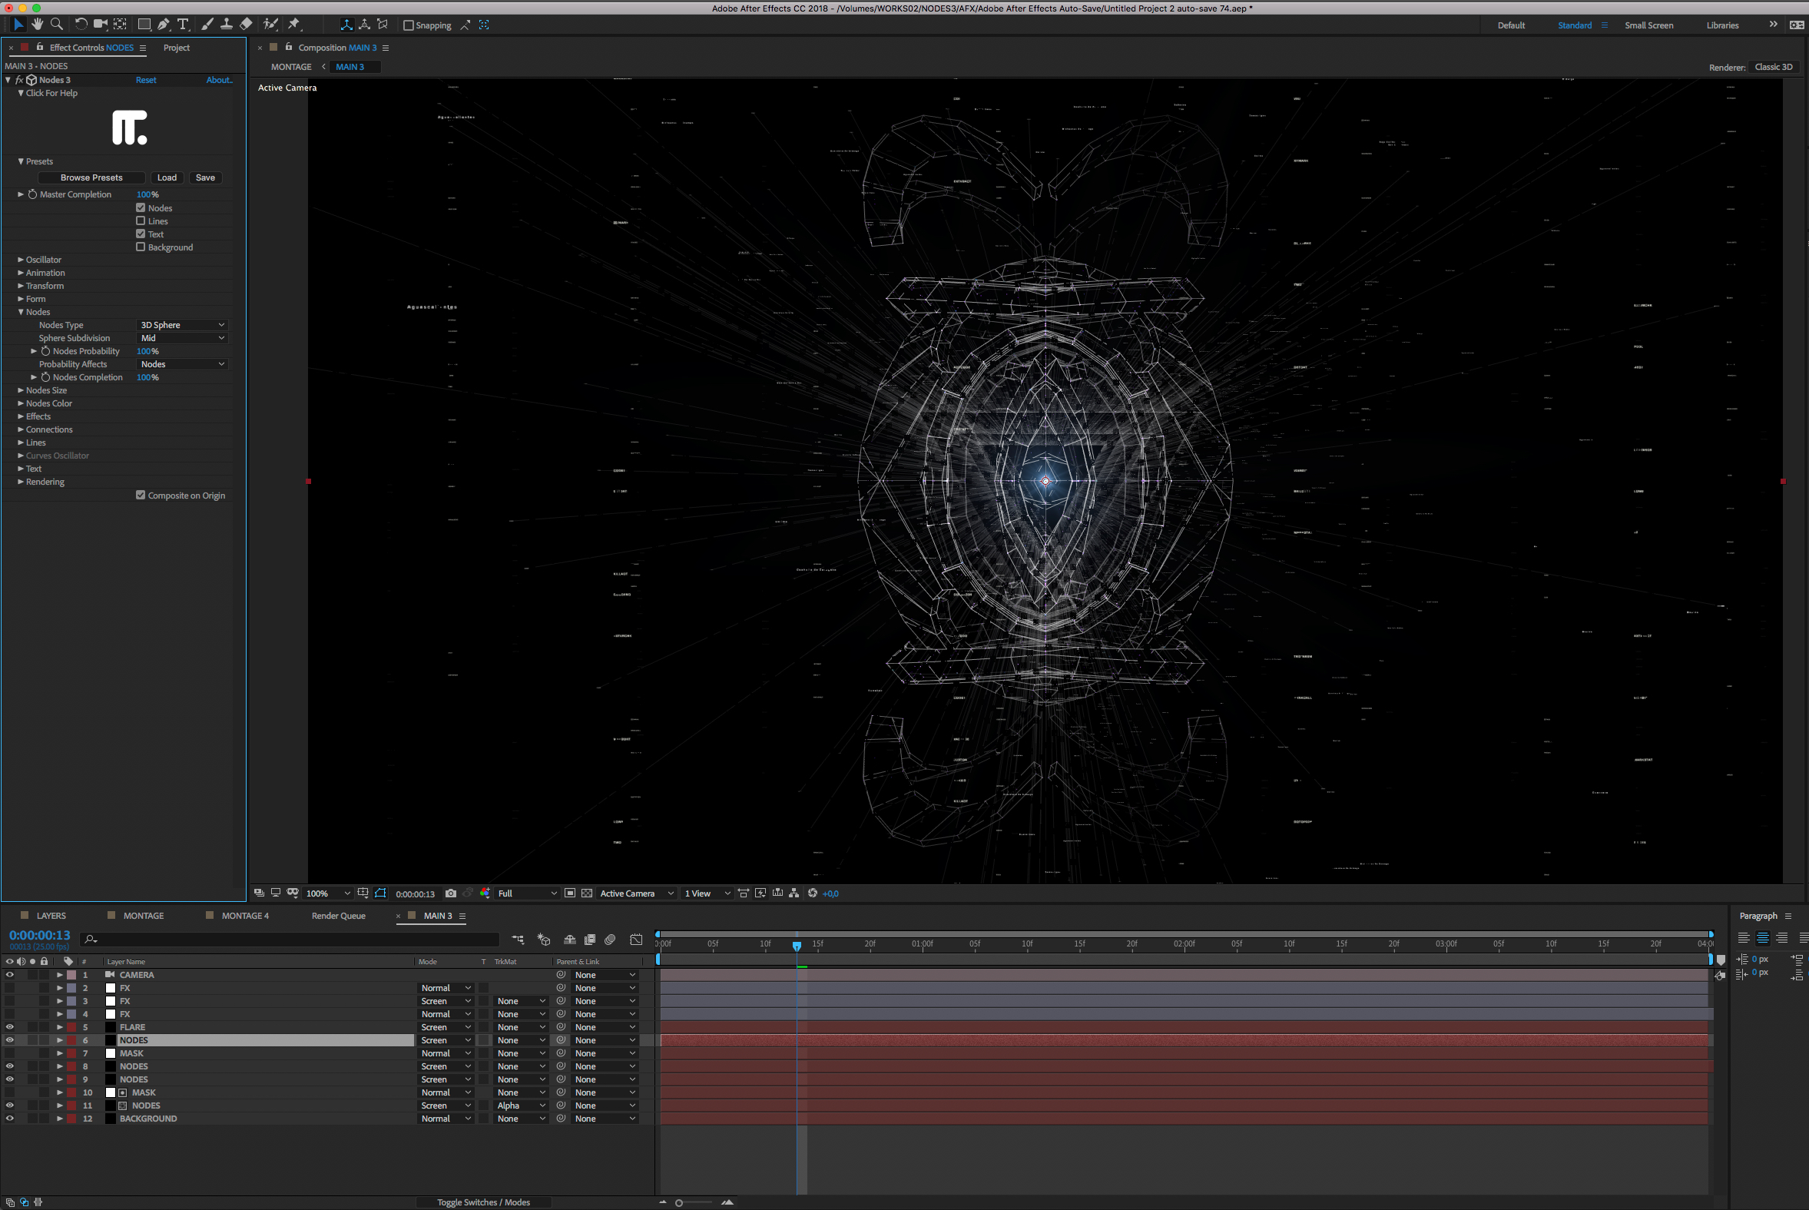This screenshot has height=1210, width=1809.
Task: Hide the FLARE layer eye toggle
Action: pyautogui.click(x=9, y=1027)
